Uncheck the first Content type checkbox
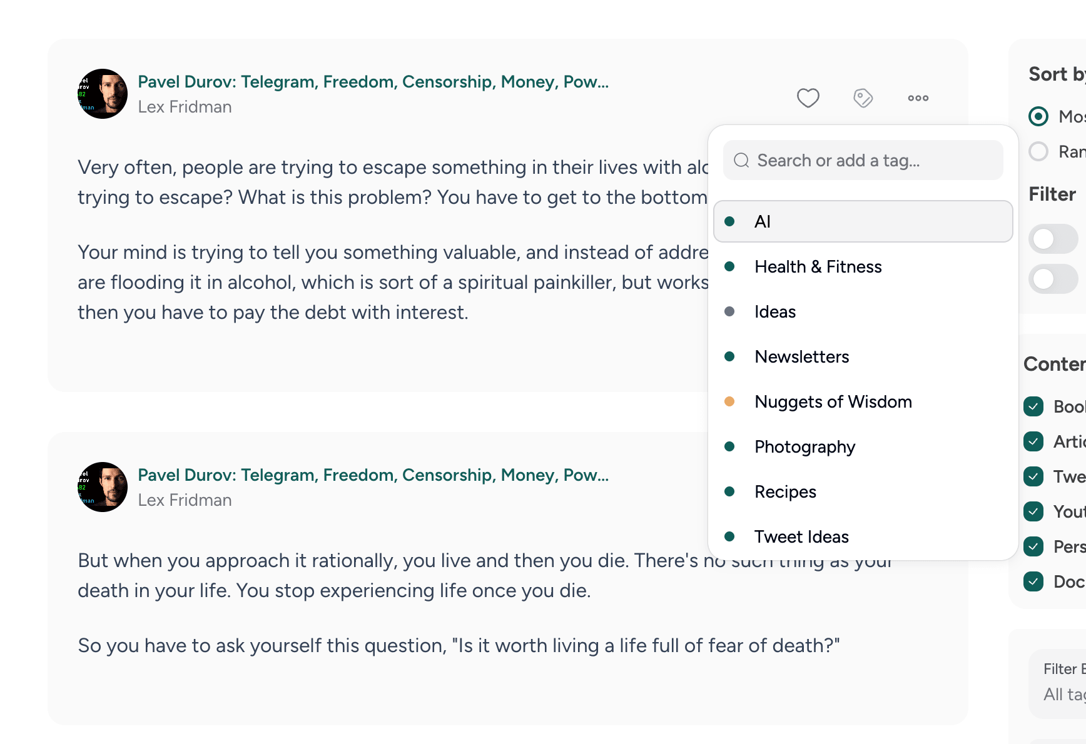1086x744 pixels. click(x=1033, y=406)
